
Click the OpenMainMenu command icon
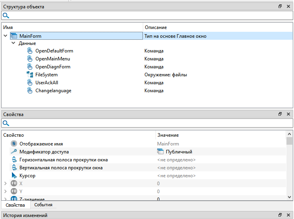30,59
